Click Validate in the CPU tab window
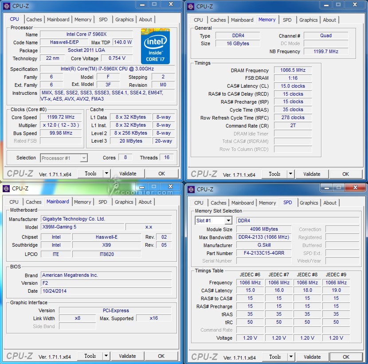 tap(128, 174)
